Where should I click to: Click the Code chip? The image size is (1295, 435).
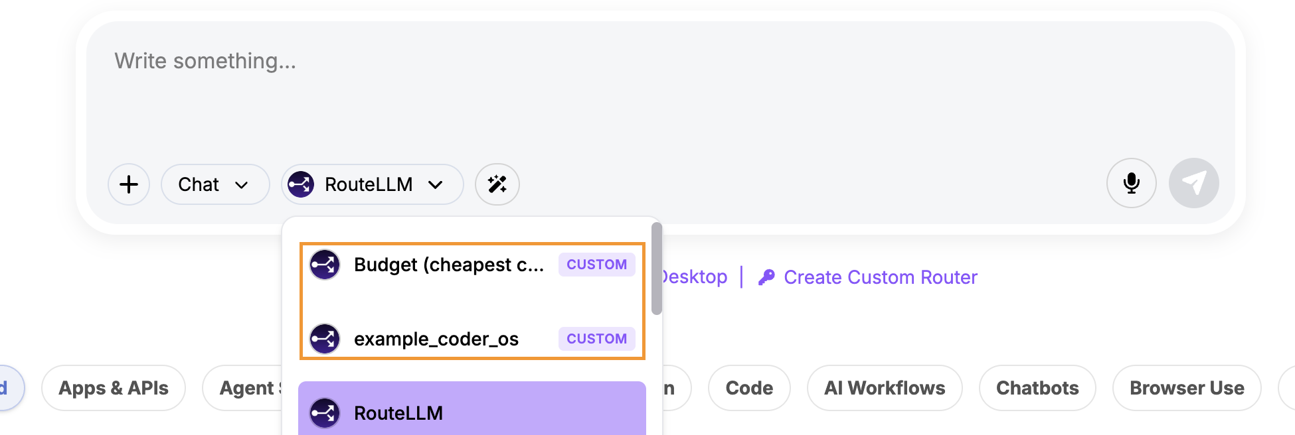[x=749, y=388]
